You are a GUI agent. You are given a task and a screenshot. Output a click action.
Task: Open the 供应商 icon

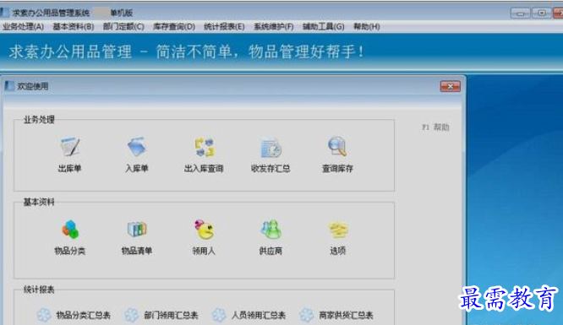(271, 230)
